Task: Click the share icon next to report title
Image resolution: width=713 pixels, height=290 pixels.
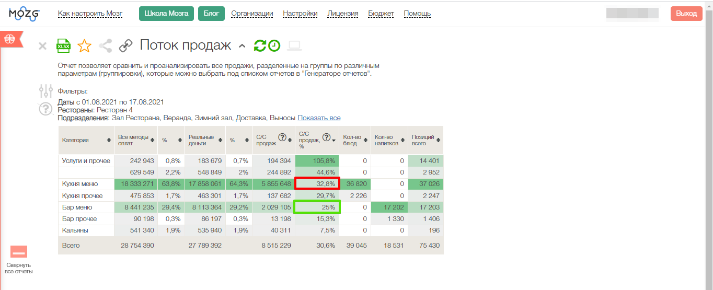Action: (106, 46)
